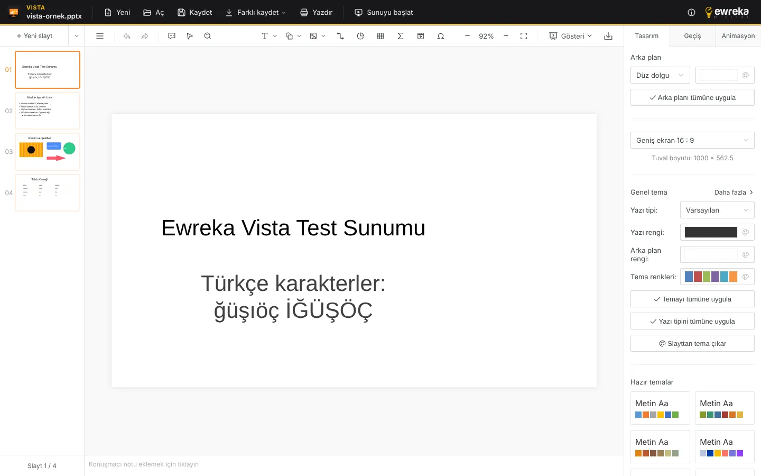Viewport: 761px width, 476px height.
Task: Click the Arka plan fill color swatch
Action: click(719, 75)
